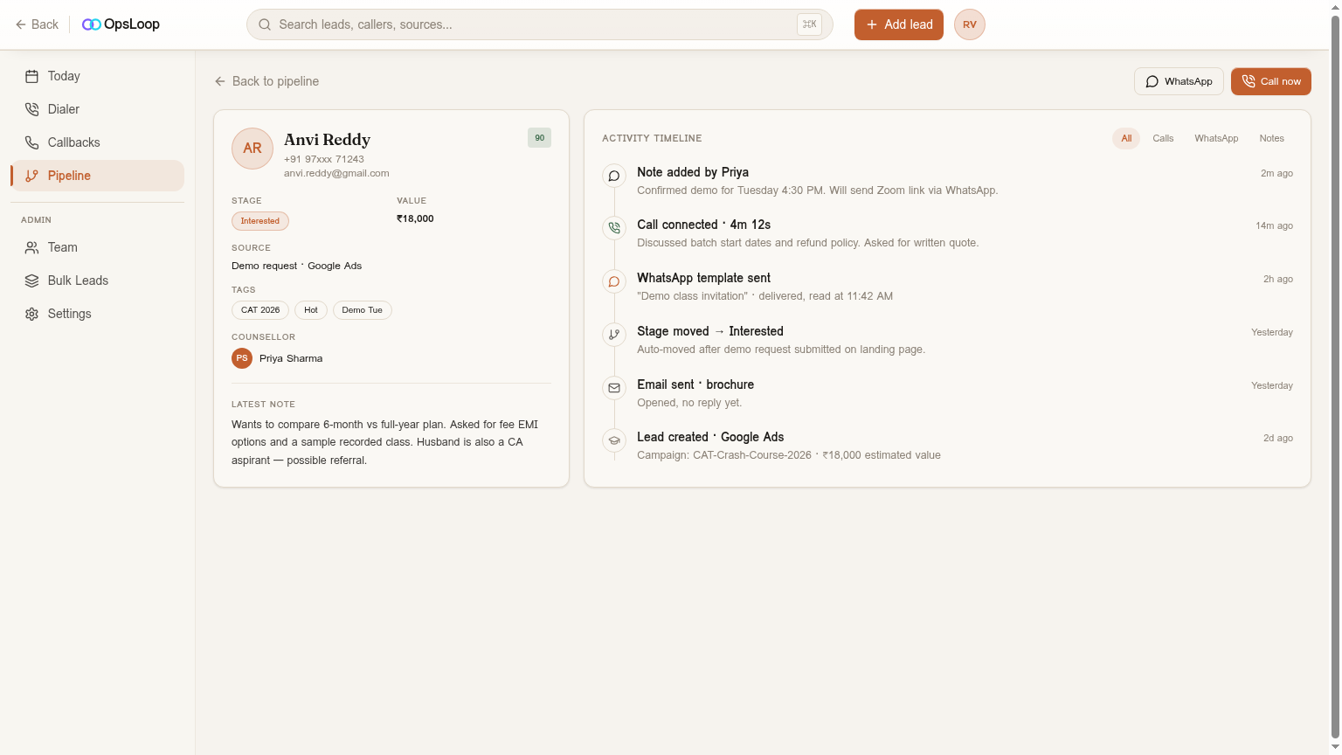Image resolution: width=1342 pixels, height=755 pixels.
Task: Click the PS counsellor avatar
Action: 242,358
